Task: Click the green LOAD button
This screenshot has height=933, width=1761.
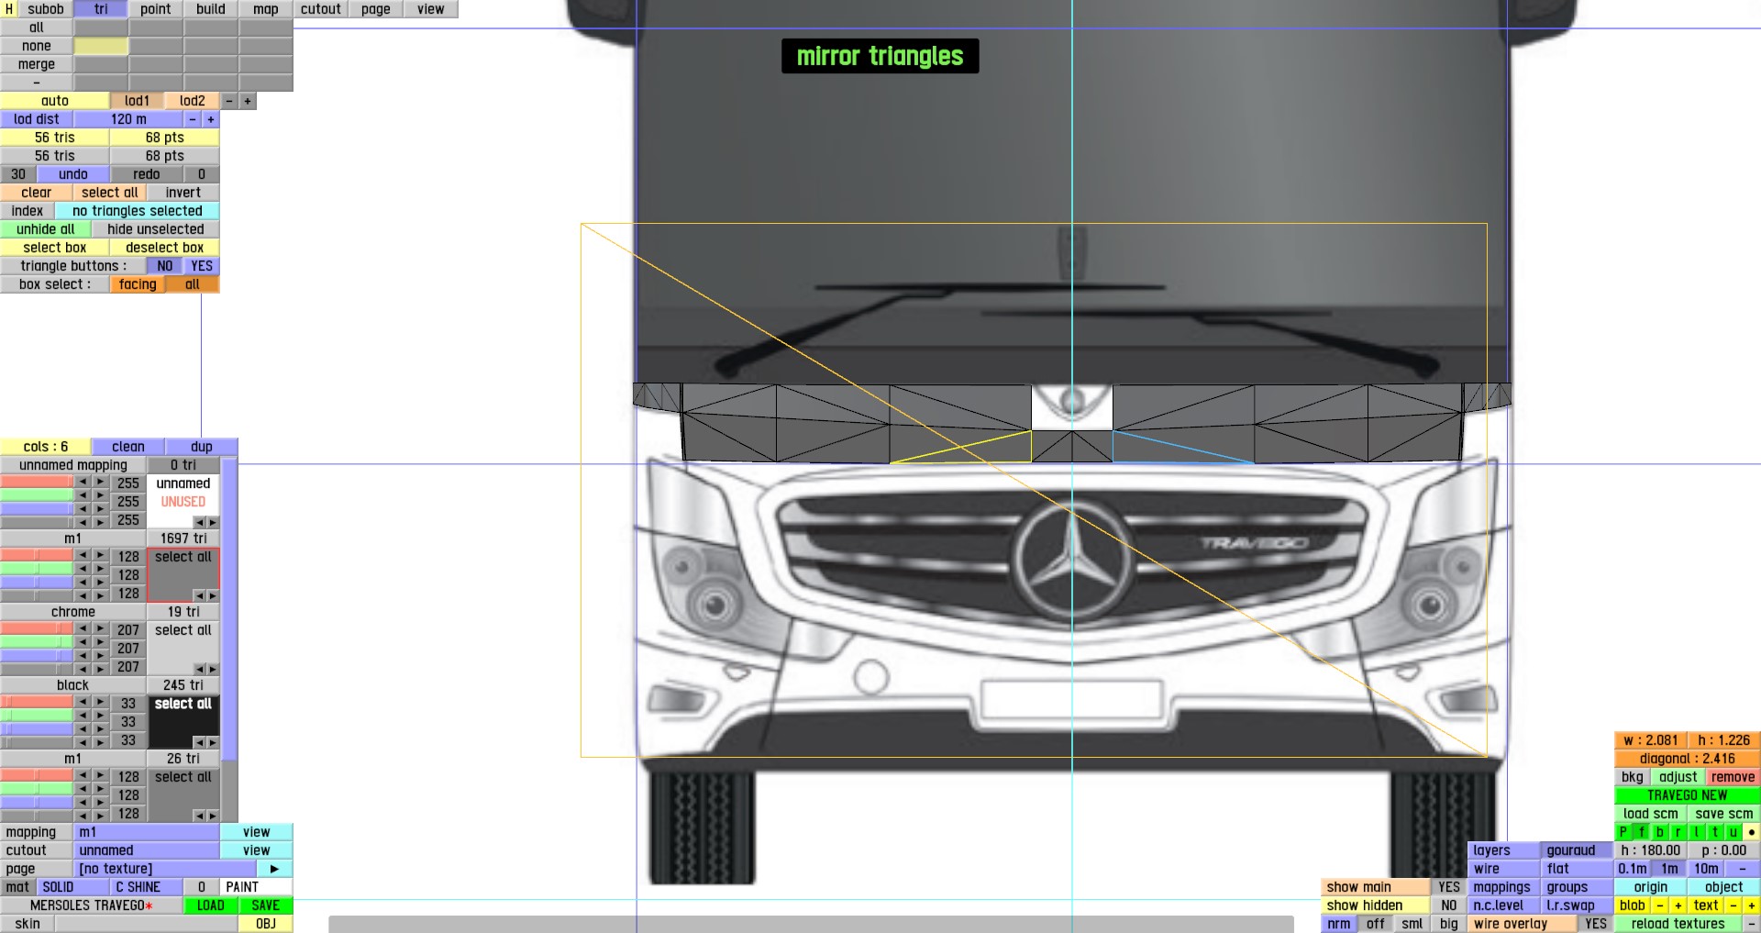Action: pyautogui.click(x=211, y=905)
